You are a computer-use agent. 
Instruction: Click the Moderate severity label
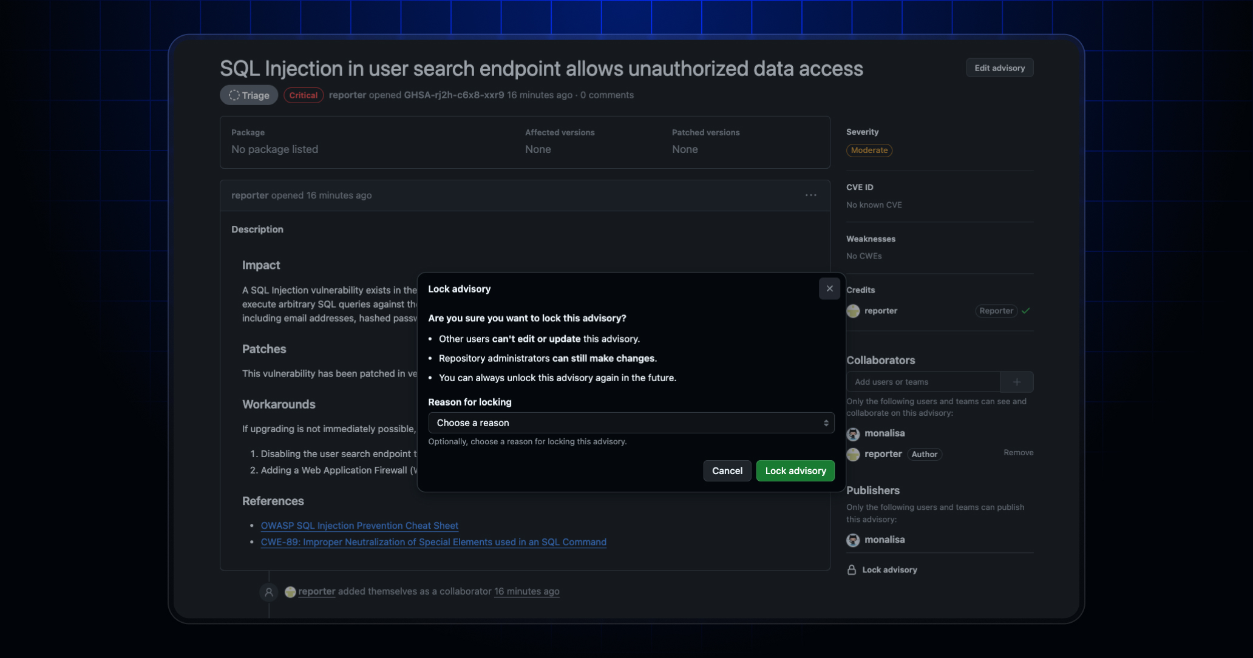(x=869, y=151)
